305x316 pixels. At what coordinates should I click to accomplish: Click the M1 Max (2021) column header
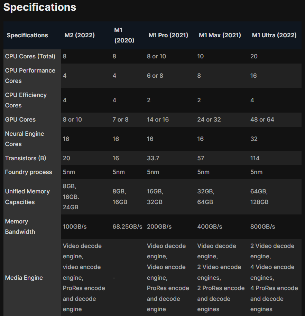point(220,35)
